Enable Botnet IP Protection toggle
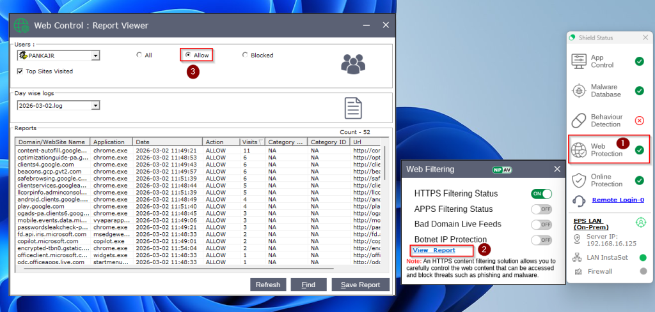This screenshot has width=655, height=312. (541, 240)
